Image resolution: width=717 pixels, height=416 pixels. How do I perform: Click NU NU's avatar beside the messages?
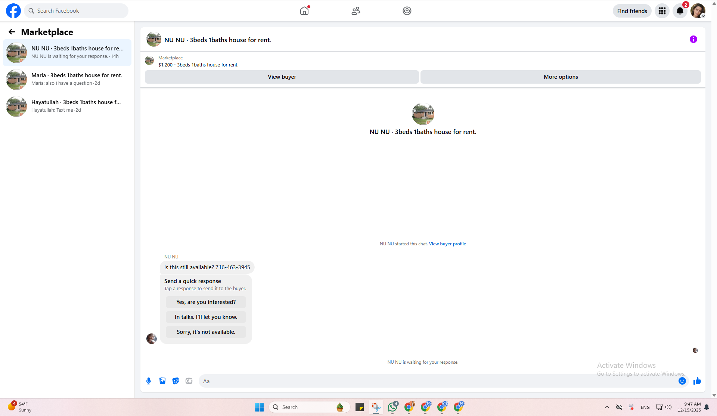(152, 339)
